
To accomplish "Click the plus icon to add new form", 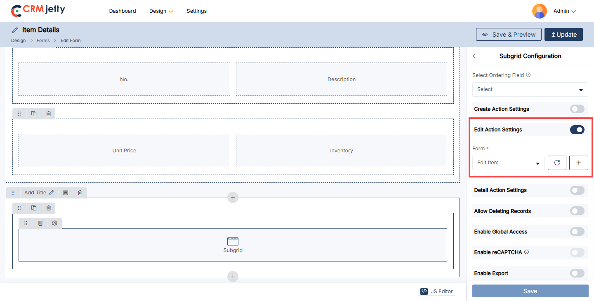I will 578,163.
